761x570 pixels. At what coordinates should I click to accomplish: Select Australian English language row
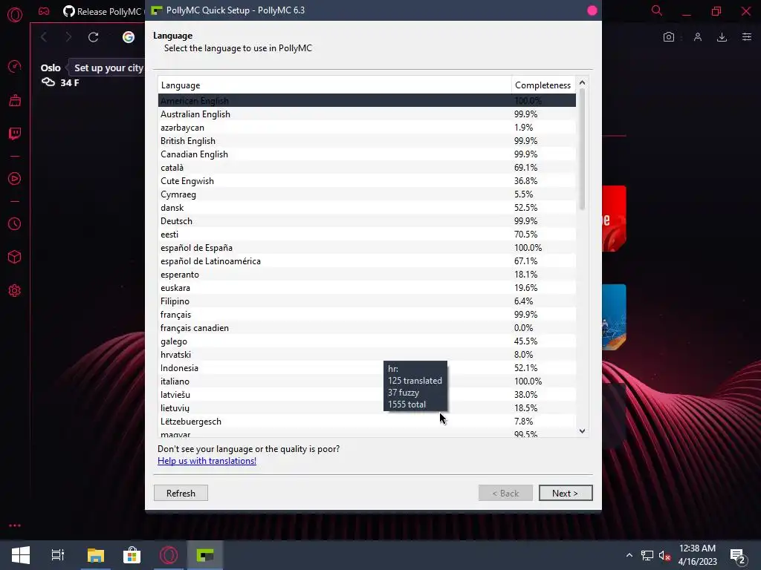point(367,114)
